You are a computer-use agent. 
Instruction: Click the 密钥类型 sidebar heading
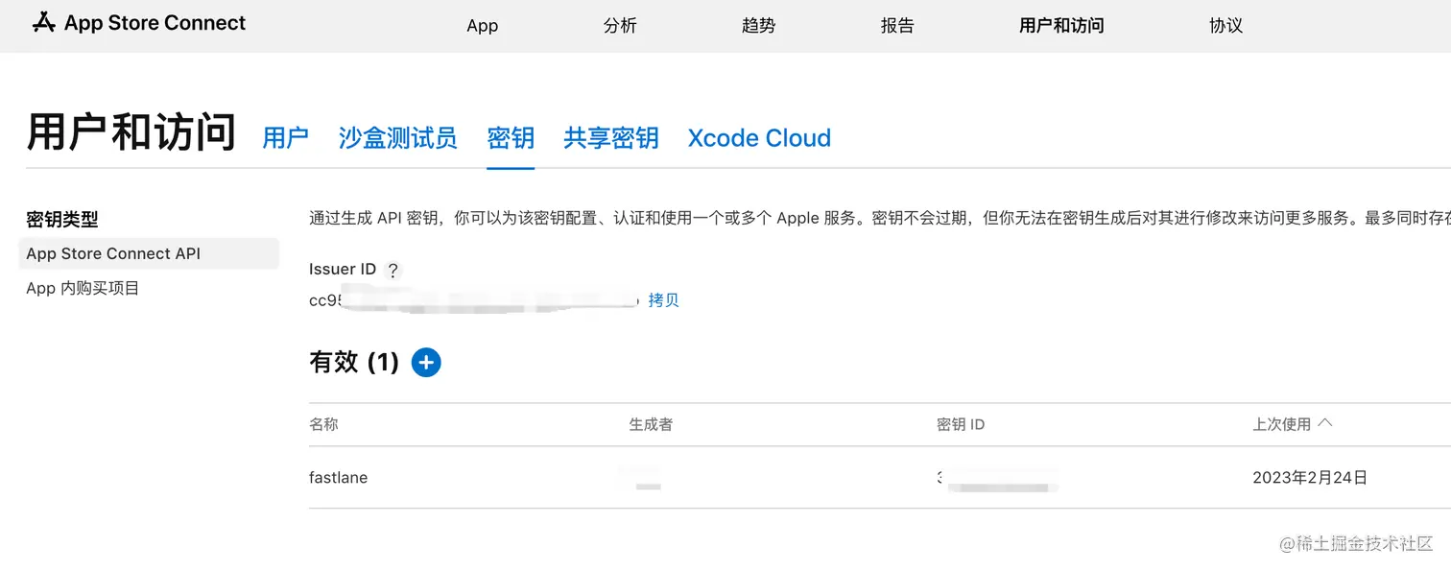point(62,220)
